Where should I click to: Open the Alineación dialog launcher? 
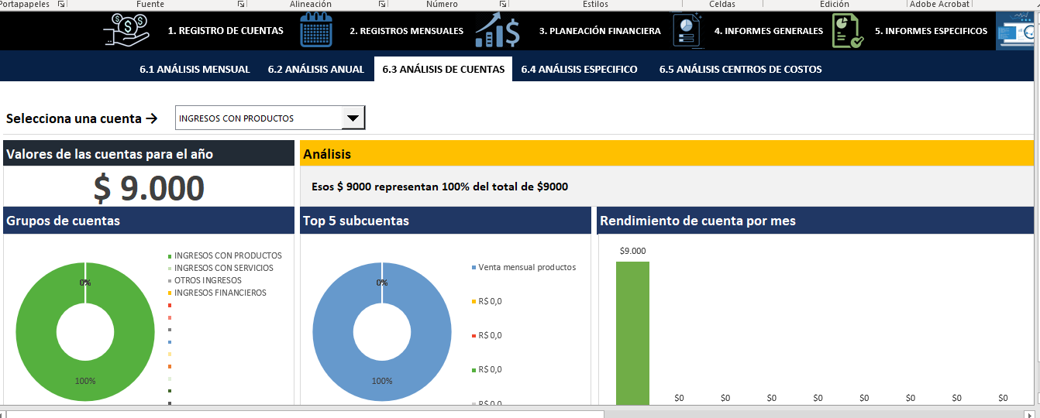tap(382, 4)
